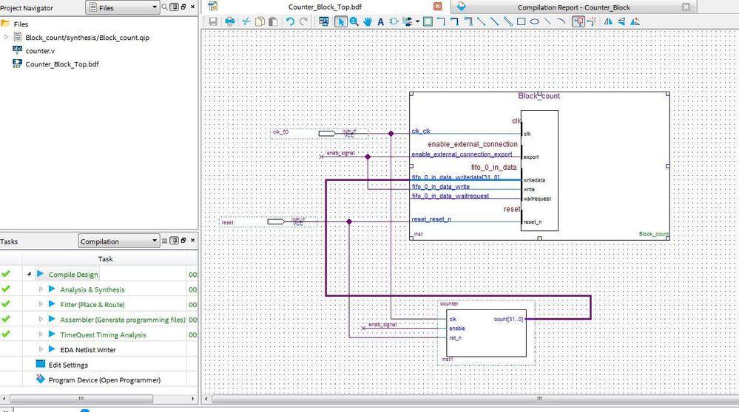Viewport: 739px width, 412px height.
Task: Open the Files dropdown in Project Navigator
Action: click(122, 7)
